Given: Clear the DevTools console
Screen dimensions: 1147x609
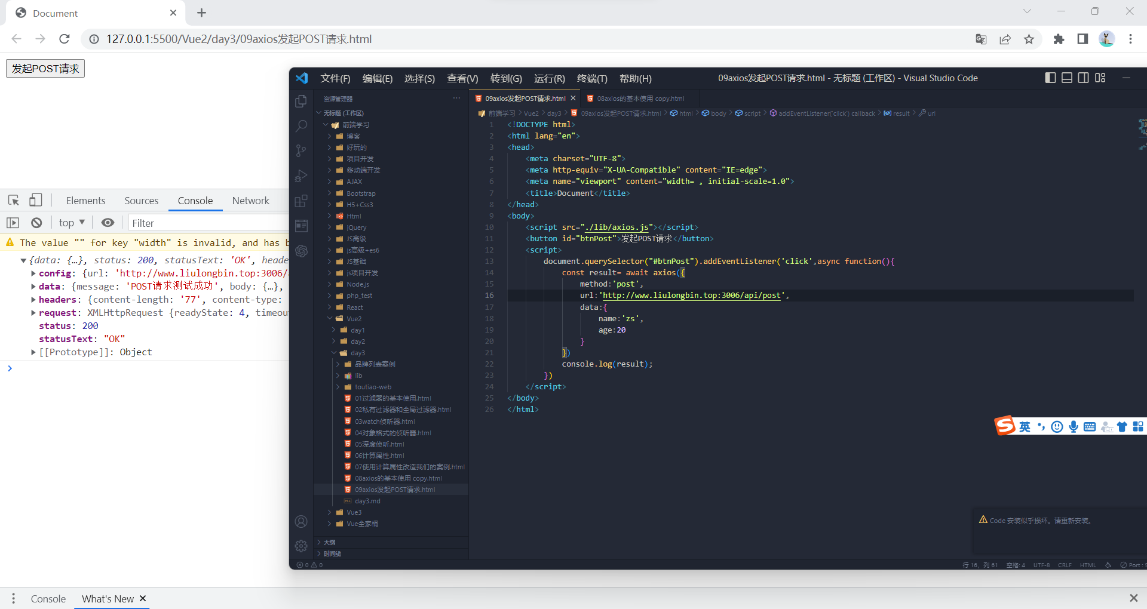Looking at the screenshot, I should pos(36,222).
